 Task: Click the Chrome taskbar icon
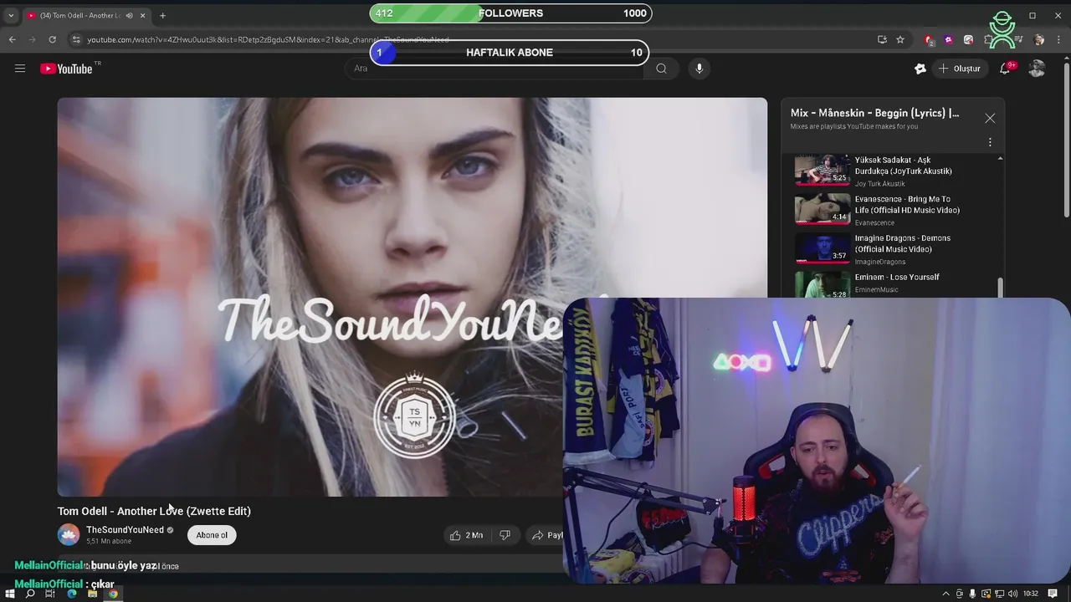(x=113, y=594)
